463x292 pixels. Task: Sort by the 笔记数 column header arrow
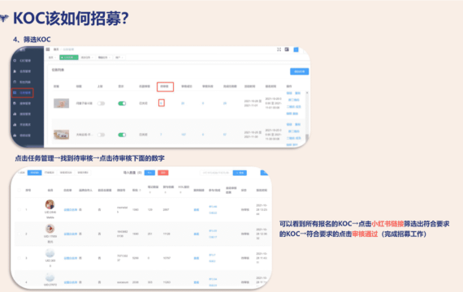coord(149,192)
